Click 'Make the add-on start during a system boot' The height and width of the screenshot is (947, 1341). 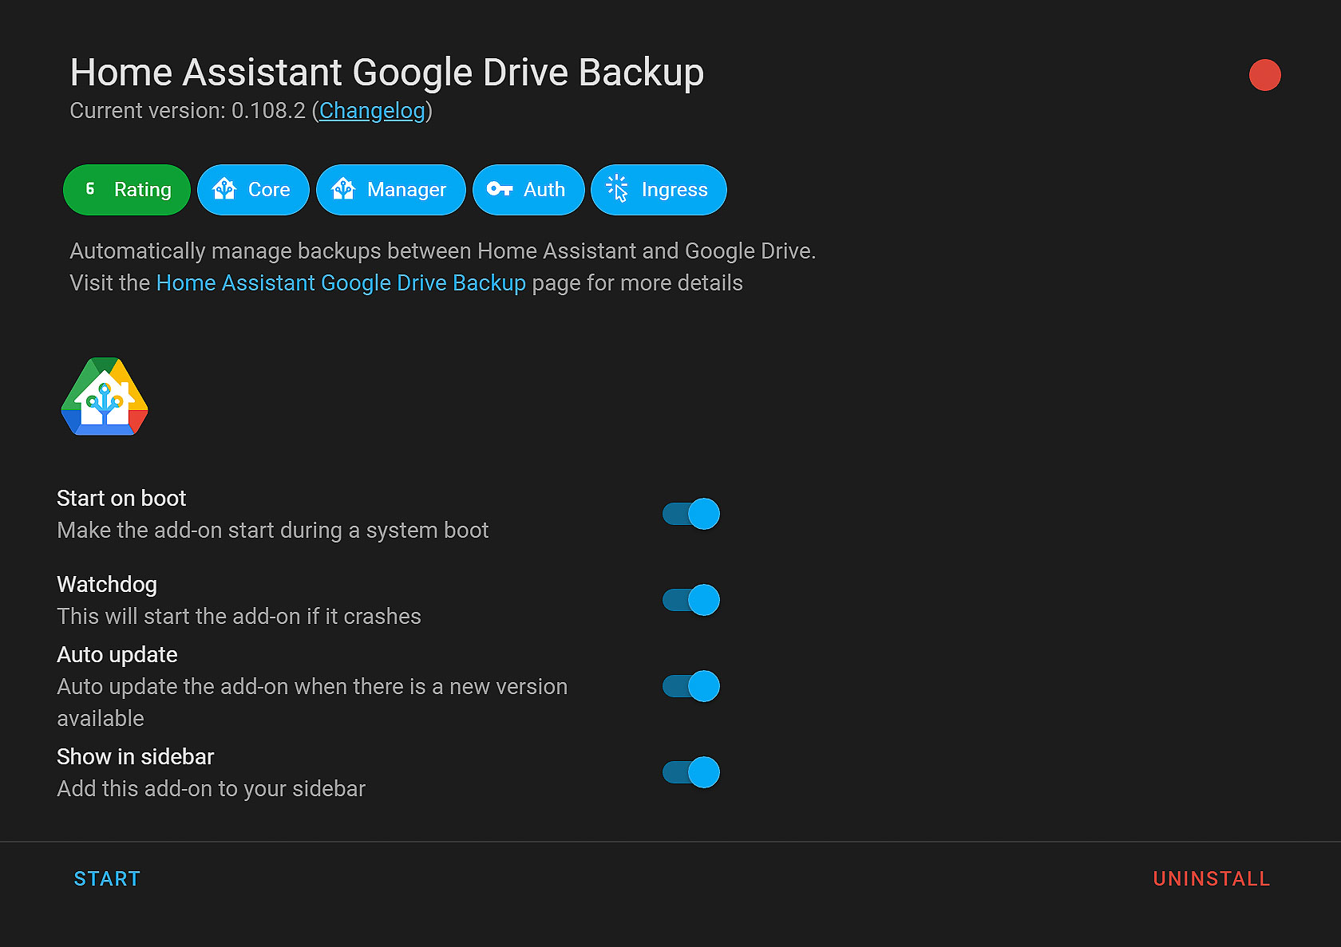click(273, 531)
